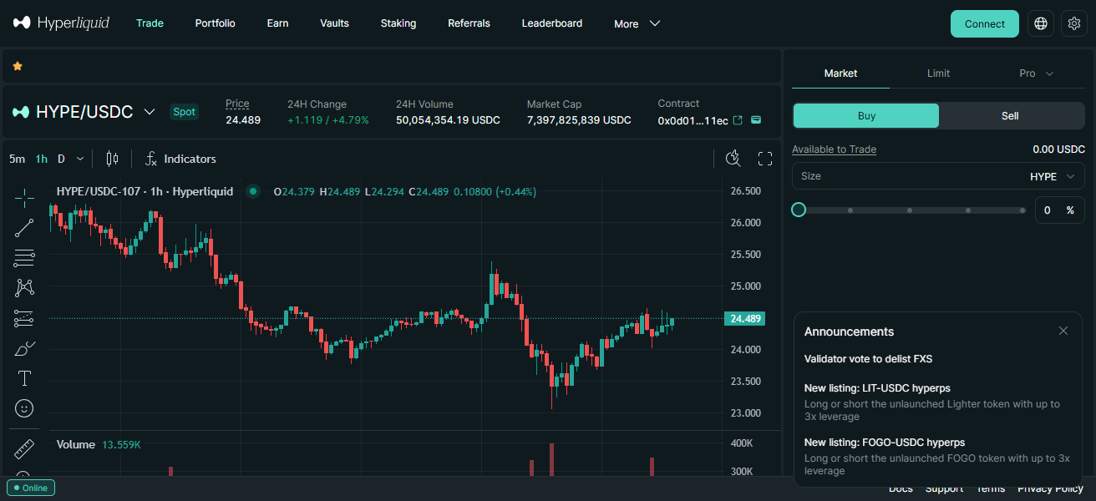Expand the HYPE/USDC pair selector

point(150,112)
